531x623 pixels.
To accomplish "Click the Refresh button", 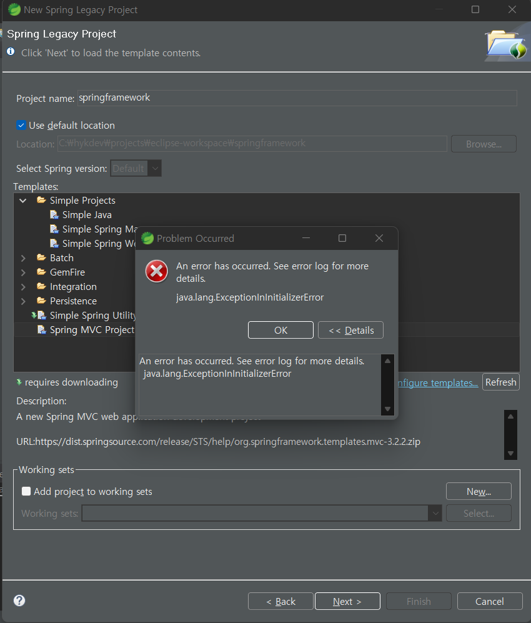I will [501, 382].
